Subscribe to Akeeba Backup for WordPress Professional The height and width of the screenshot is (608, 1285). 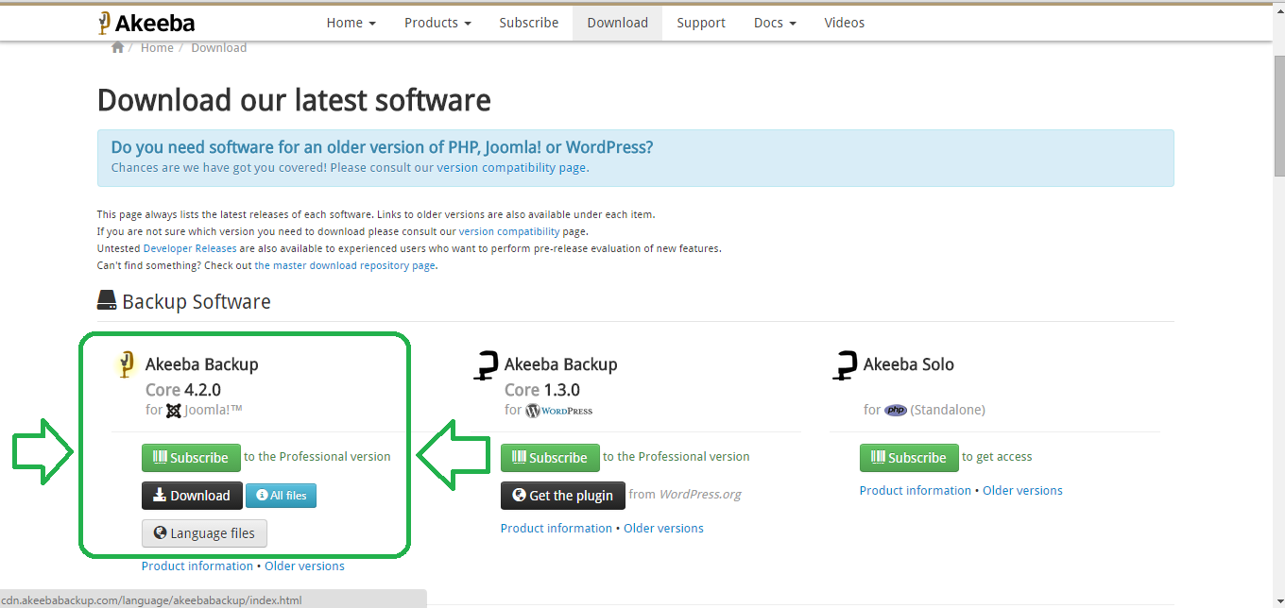pyautogui.click(x=550, y=458)
